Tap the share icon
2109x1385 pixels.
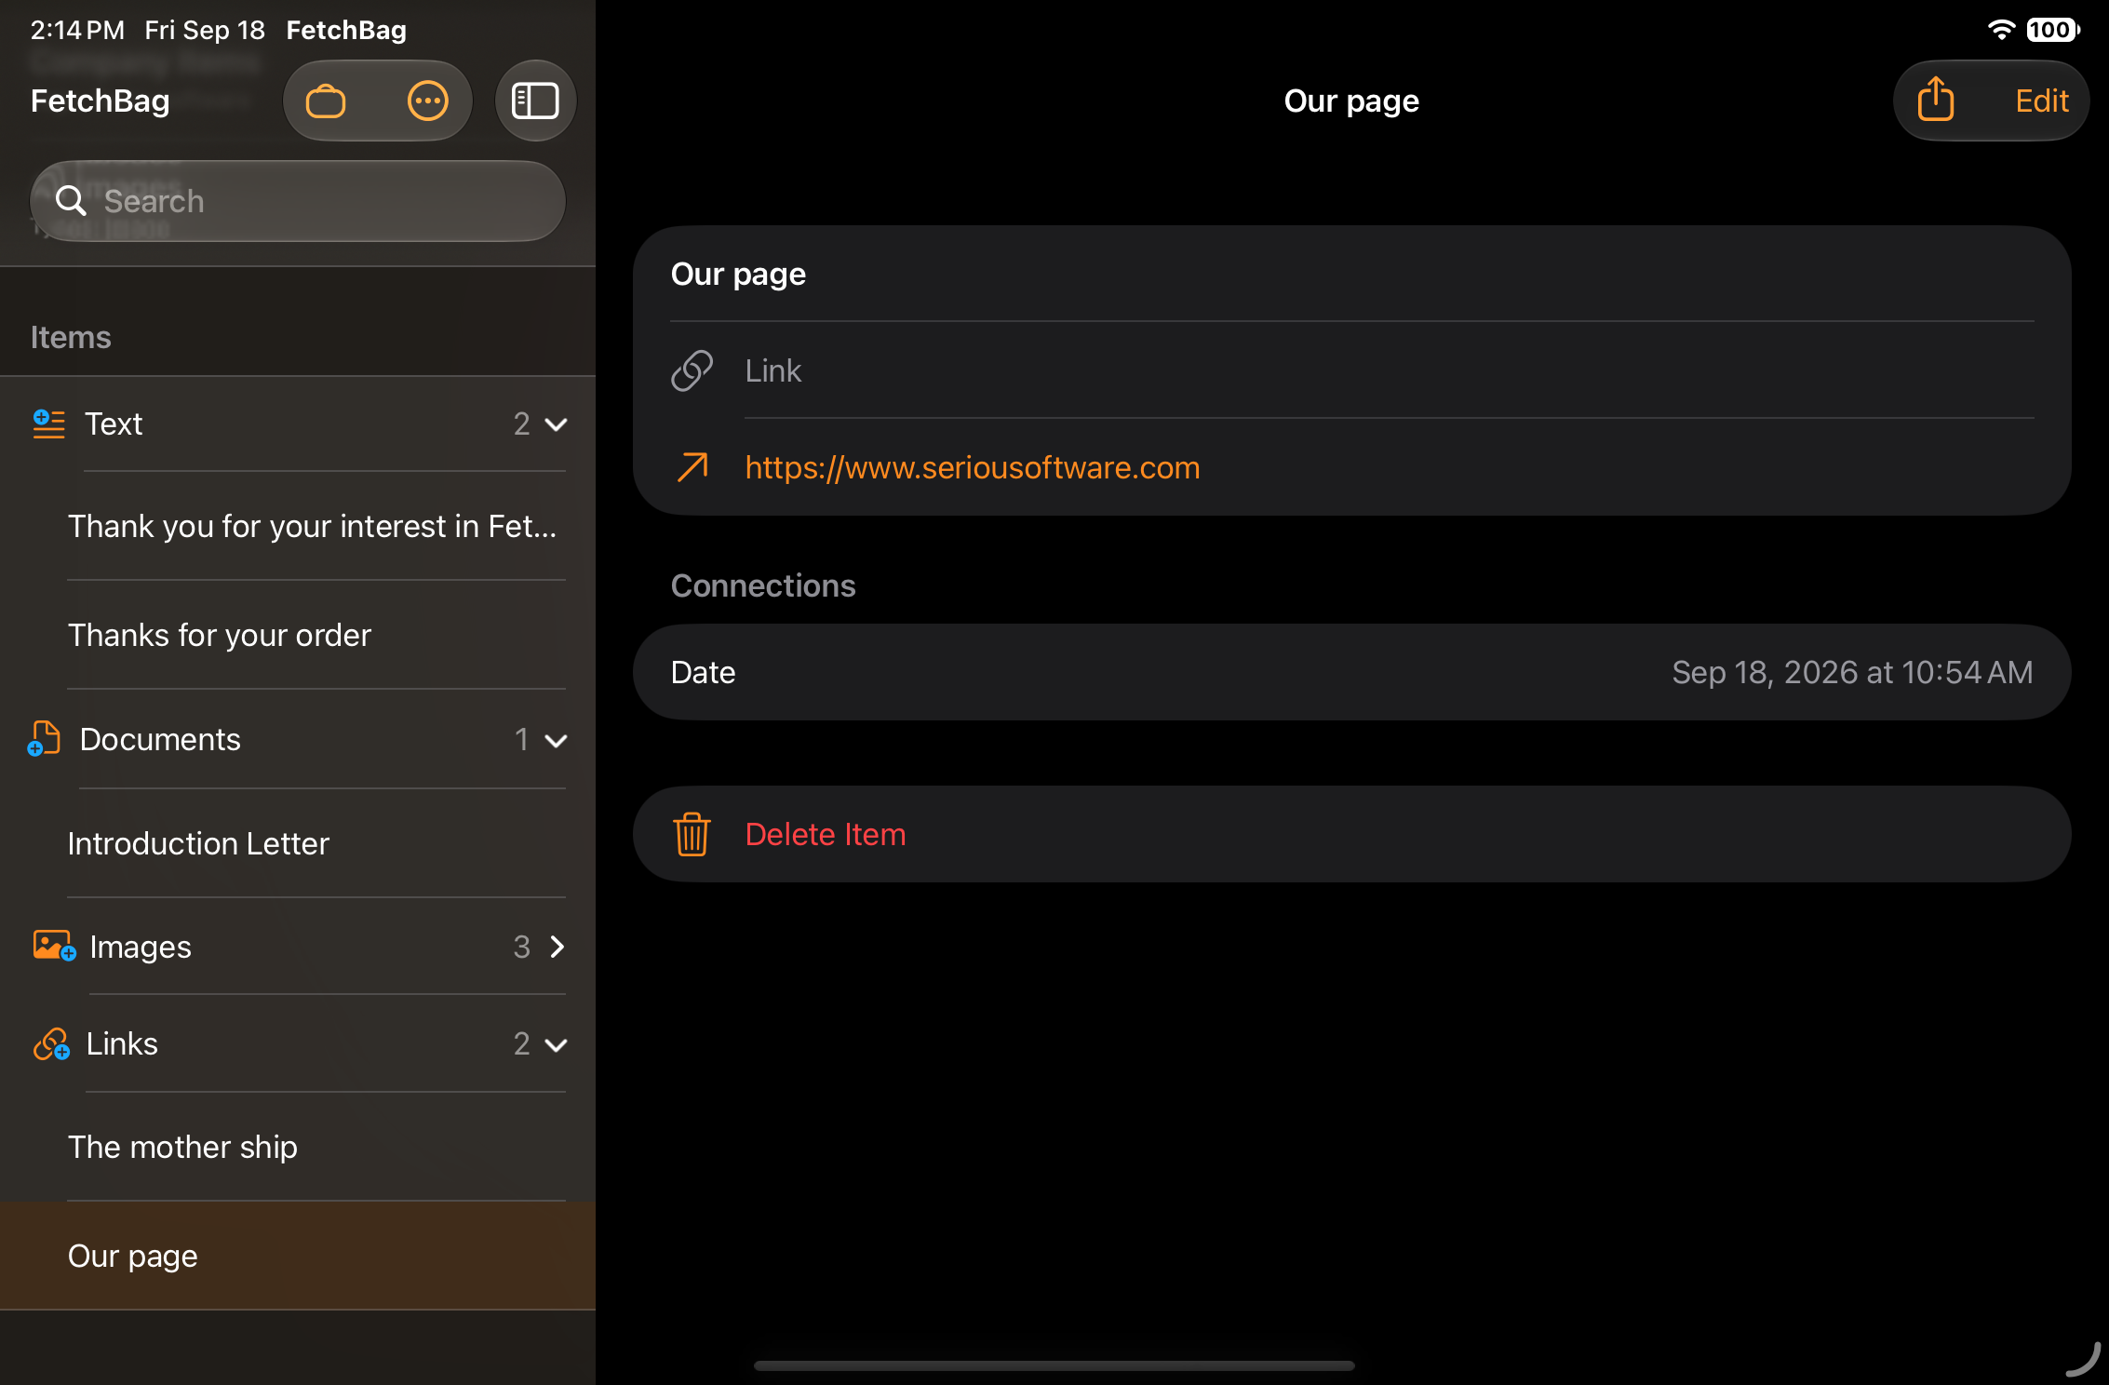(x=1936, y=99)
